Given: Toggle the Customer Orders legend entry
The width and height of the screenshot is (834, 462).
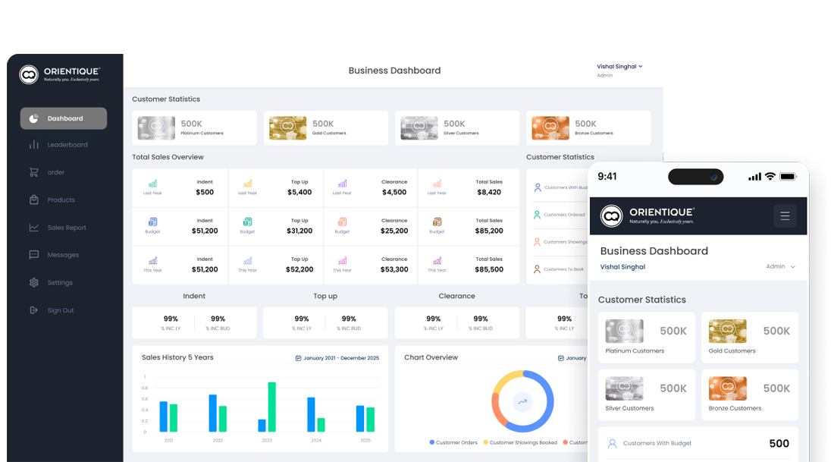Looking at the screenshot, I should (x=453, y=442).
